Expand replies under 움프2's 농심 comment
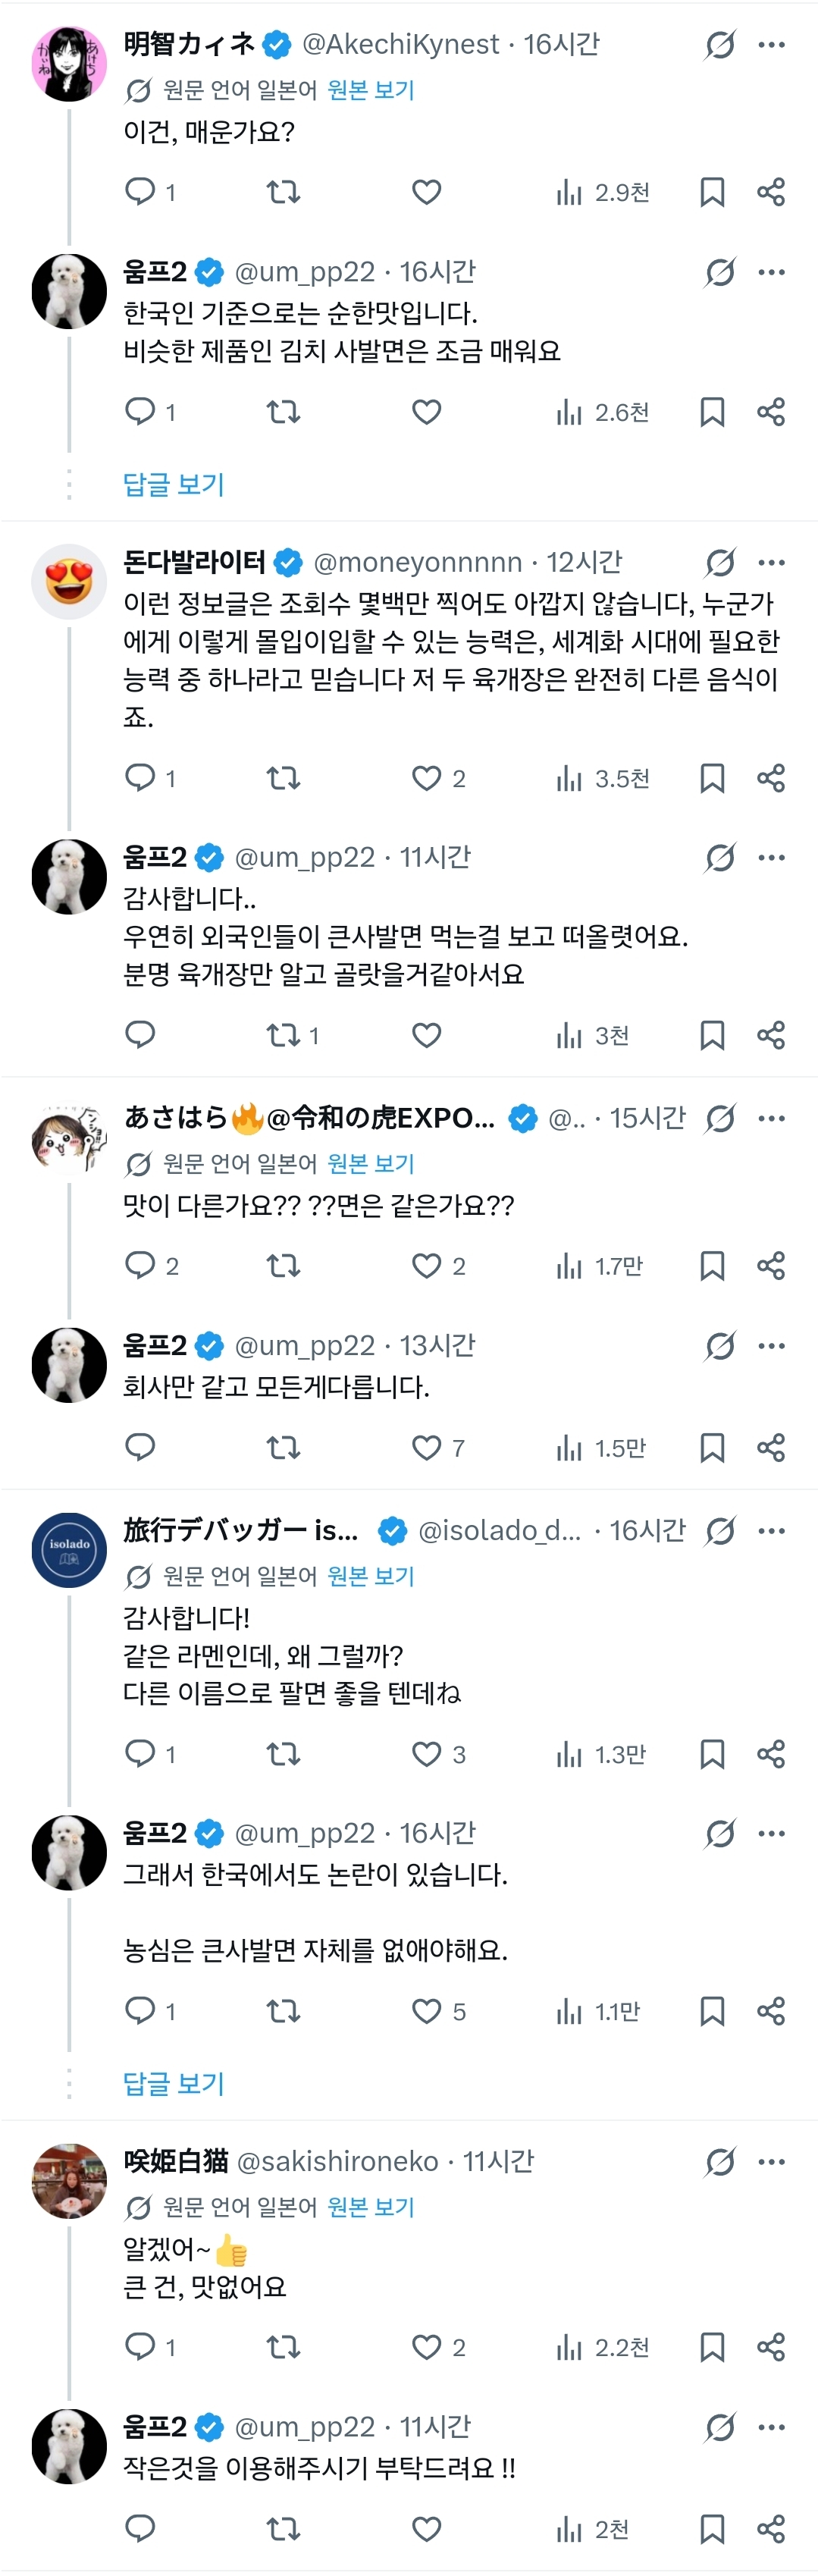Image resolution: width=818 pixels, height=2576 pixels. 173,2084
